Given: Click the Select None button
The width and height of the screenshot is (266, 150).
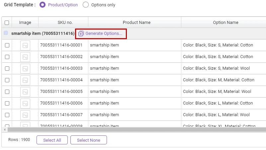Looking at the screenshot, I should click(88, 140).
